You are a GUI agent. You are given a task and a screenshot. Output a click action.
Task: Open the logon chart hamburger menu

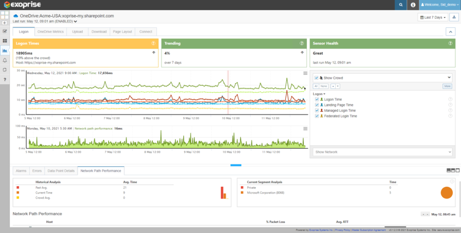(x=305, y=73)
